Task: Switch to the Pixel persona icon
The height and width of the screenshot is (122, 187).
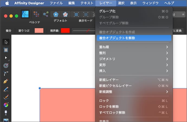Action: (36, 14)
